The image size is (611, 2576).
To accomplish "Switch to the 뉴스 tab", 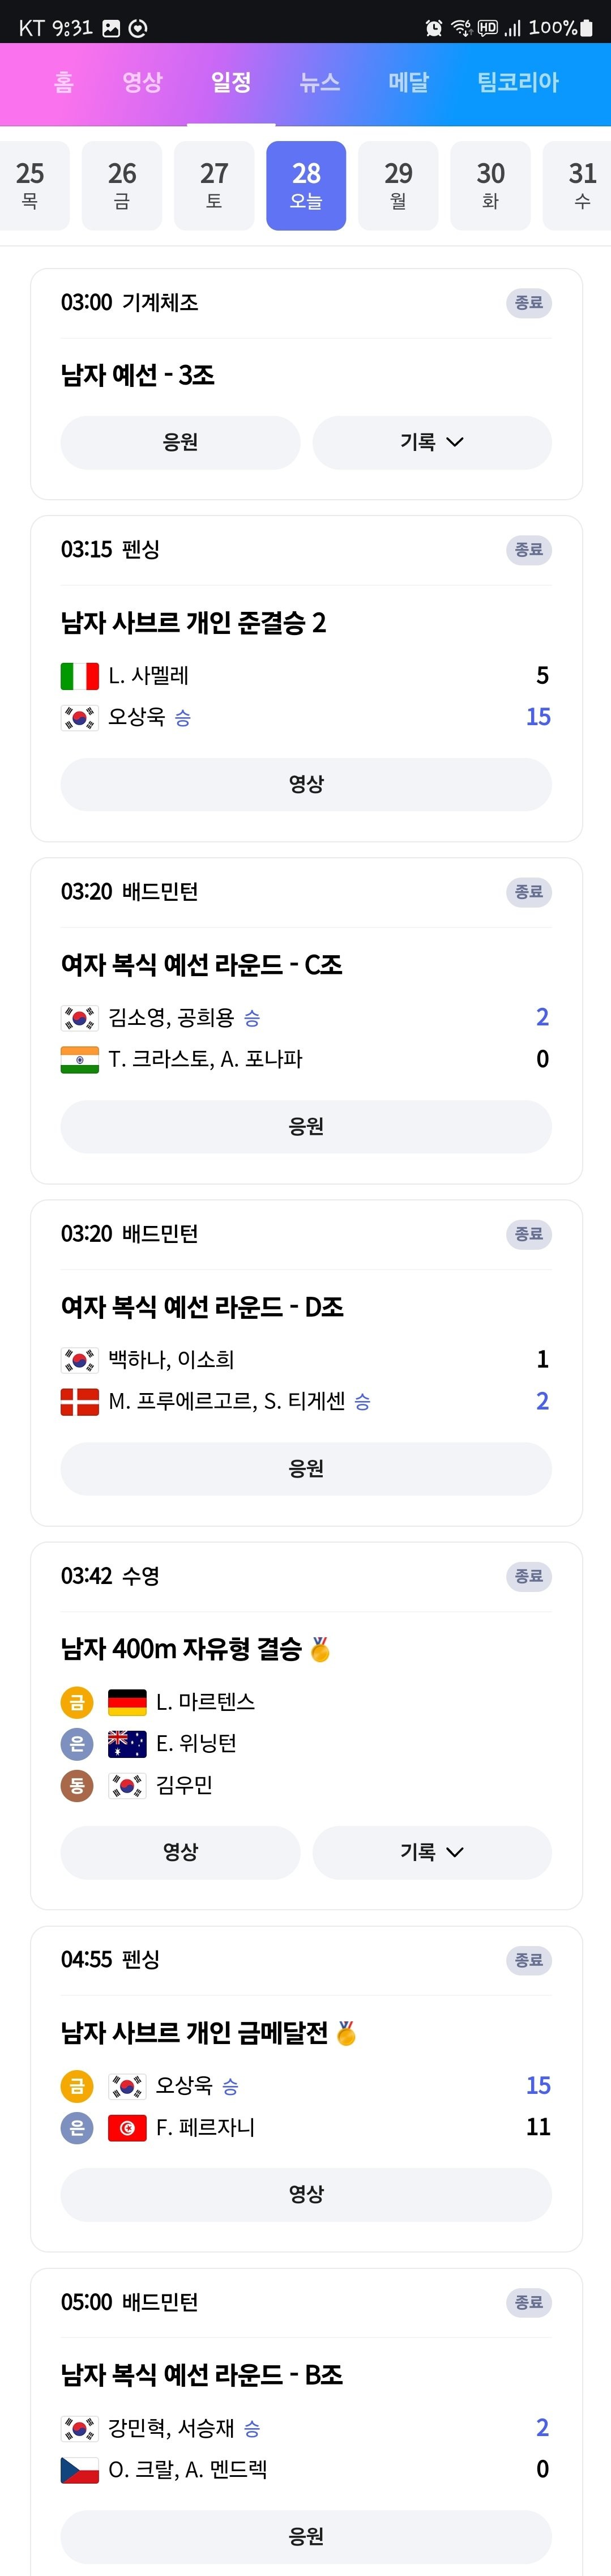I will [x=320, y=83].
